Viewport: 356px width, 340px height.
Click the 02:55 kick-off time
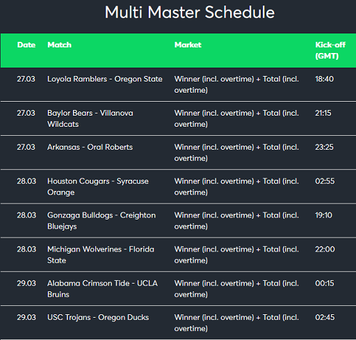[x=325, y=181]
